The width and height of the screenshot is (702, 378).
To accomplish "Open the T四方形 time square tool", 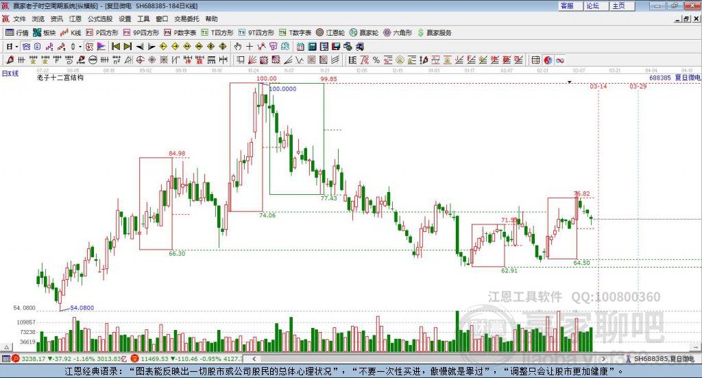I will 217,33.
